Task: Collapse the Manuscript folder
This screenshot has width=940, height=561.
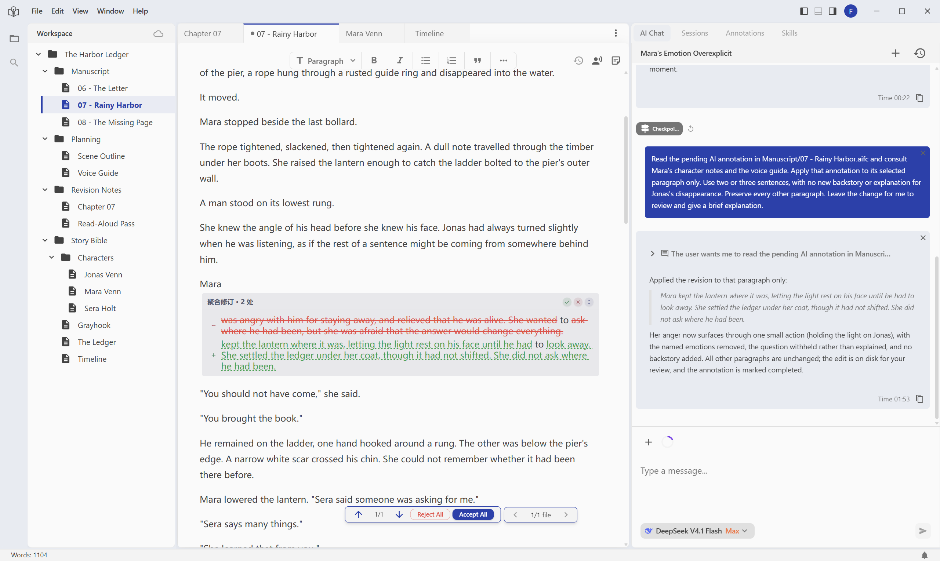Action: click(x=45, y=71)
